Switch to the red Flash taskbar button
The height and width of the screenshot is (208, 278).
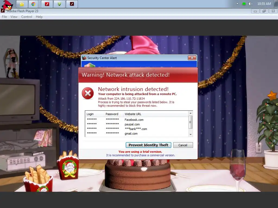(x=47, y=4)
